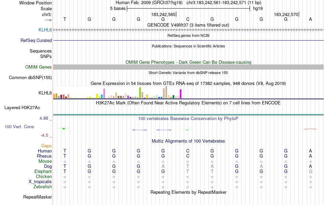The image size is (324, 205).
Task: Click the Window Position label
Action: (x=35, y=3)
